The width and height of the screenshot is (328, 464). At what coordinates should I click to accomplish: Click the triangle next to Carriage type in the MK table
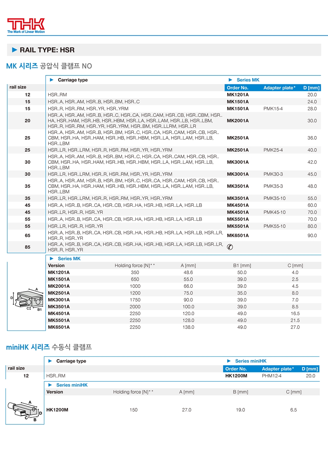[x=51, y=80]
